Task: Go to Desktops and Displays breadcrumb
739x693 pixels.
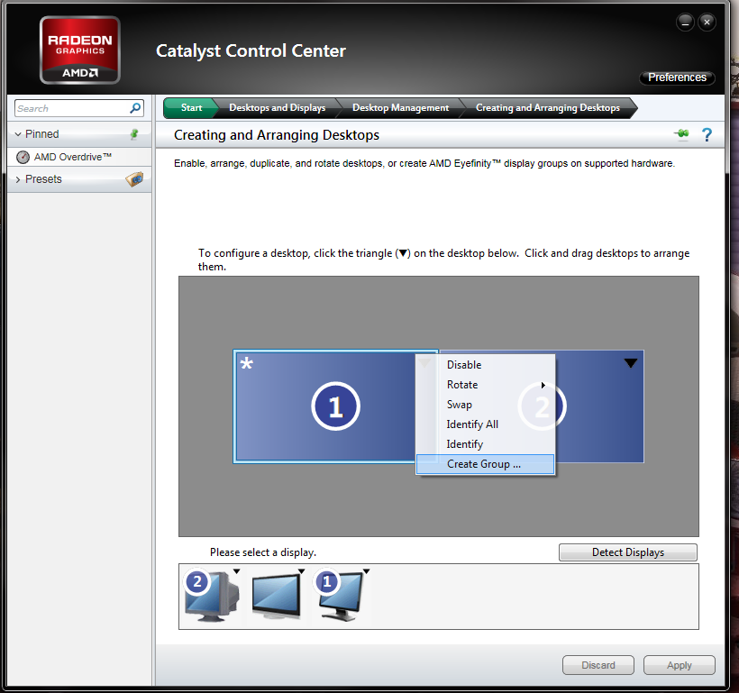Action: pos(278,107)
